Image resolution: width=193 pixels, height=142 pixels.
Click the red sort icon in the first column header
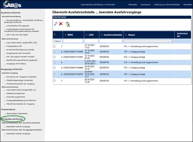coord(54,35)
